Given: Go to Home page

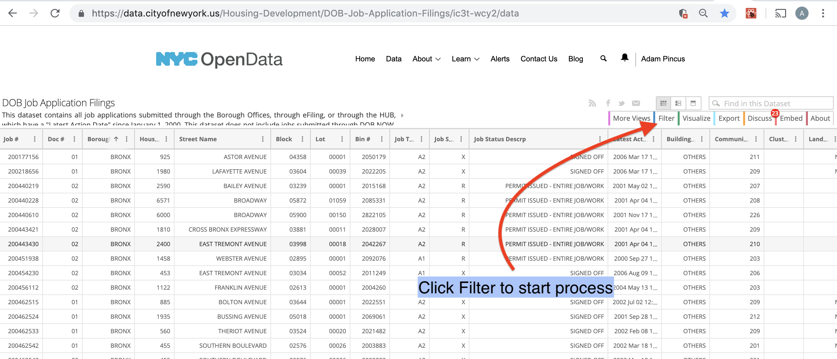Looking at the screenshot, I should click(365, 59).
